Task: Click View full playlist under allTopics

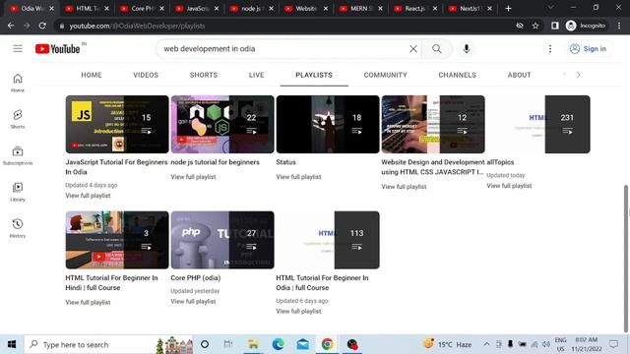Action: 509,186
